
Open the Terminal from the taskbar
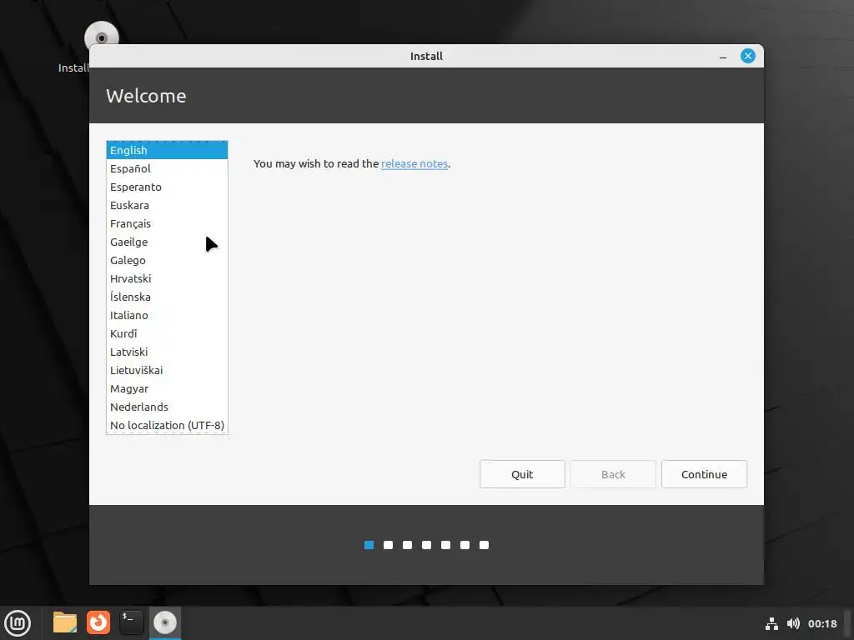pyautogui.click(x=131, y=622)
